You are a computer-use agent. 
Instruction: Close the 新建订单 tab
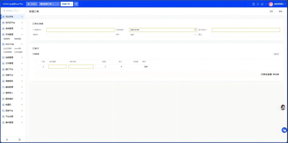tap(71, 4)
